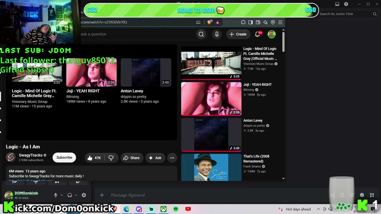Image resolution: width=381 pixels, height=214 pixels.
Task: Click the plus attachment button in Discord
Action: coord(102,195)
